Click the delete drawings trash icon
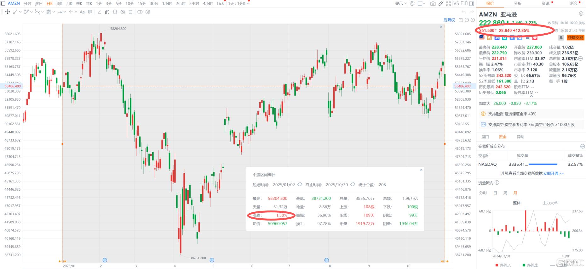Viewport: 586px width, 269px height. click(131, 12)
